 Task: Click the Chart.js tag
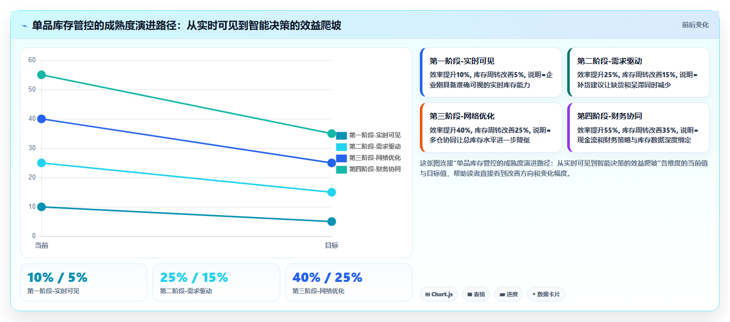click(439, 294)
